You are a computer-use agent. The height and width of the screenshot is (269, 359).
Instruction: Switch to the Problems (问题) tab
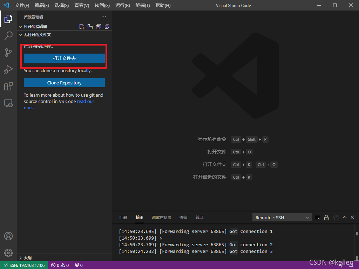pyautogui.click(x=123, y=218)
